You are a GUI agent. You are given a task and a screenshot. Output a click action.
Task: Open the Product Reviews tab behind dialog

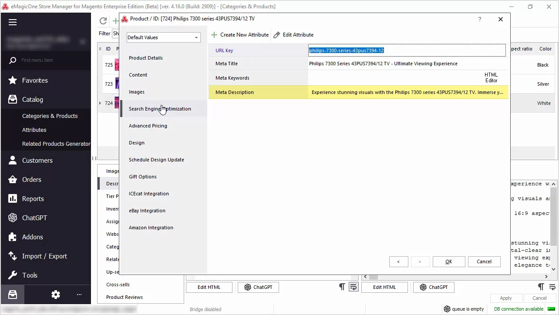click(x=125, y=297)
